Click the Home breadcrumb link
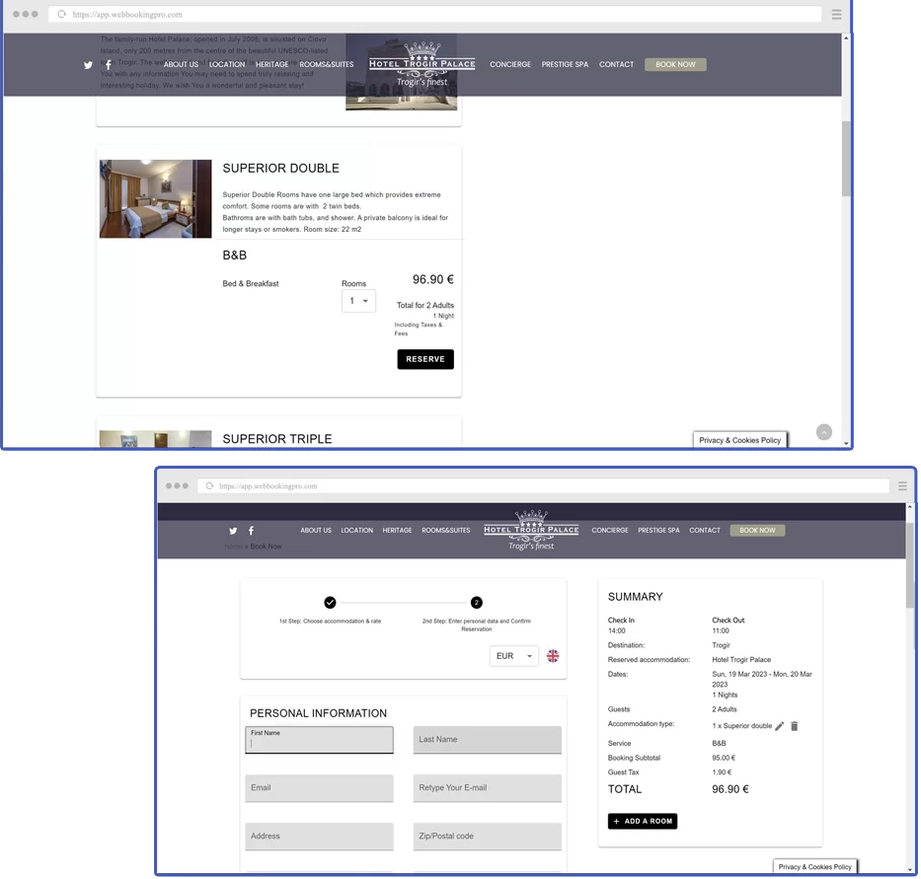 pyautogui.click(x=233, y=547)
